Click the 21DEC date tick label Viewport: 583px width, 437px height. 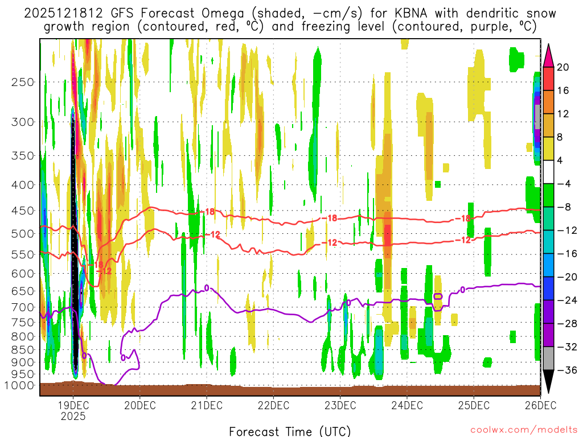[x=207, y=405]
